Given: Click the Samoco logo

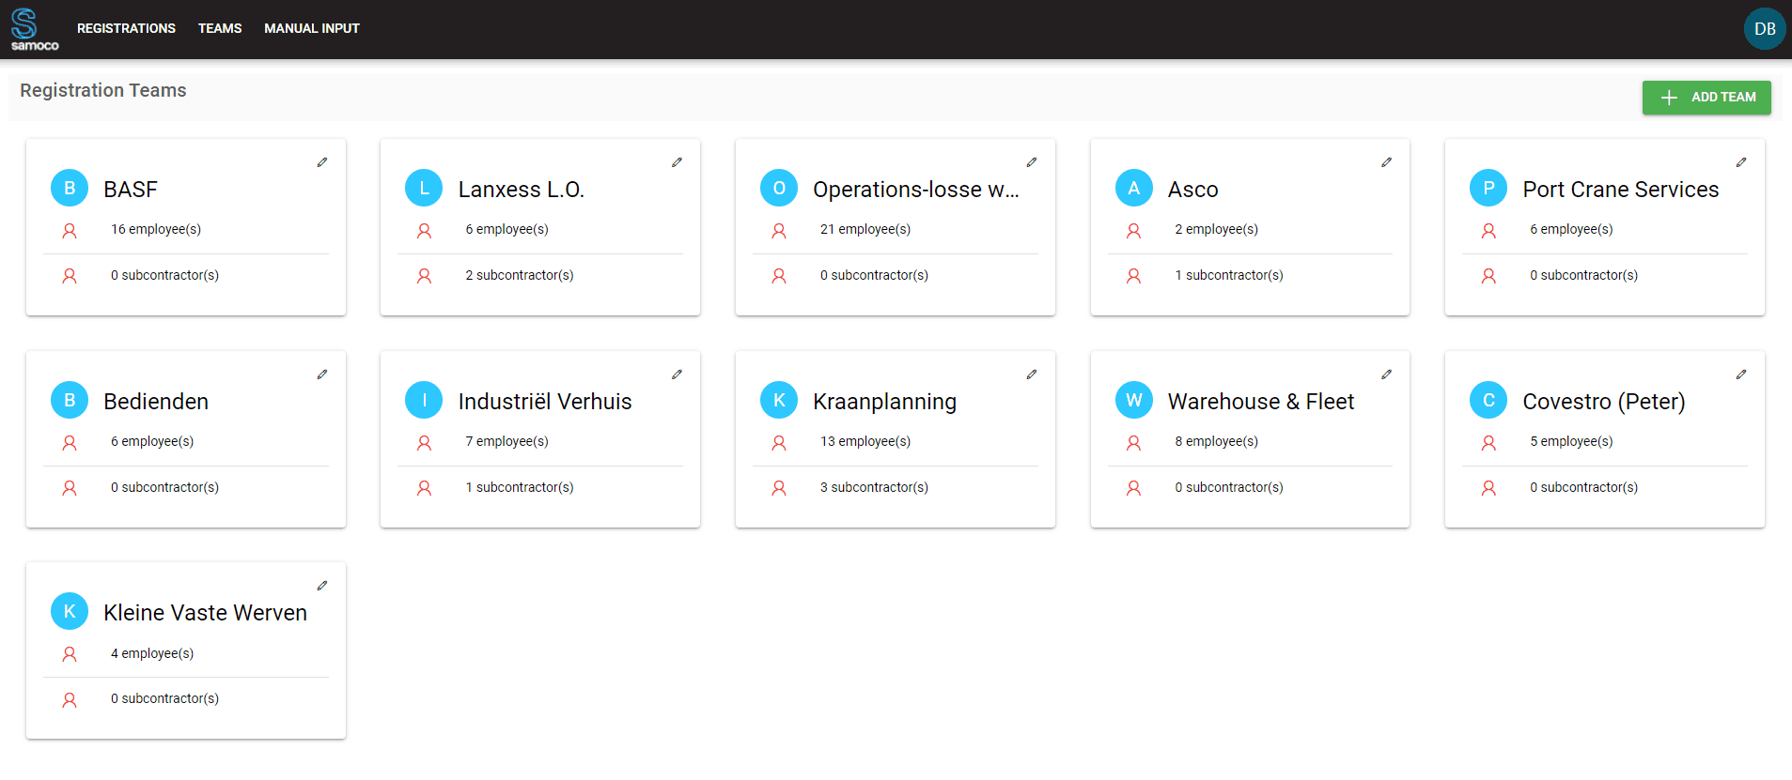Looking at the screenshot, I should coord(34,29).
